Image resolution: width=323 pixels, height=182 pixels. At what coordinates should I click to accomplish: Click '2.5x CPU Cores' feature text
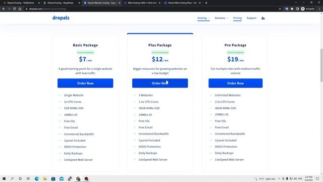225,102
